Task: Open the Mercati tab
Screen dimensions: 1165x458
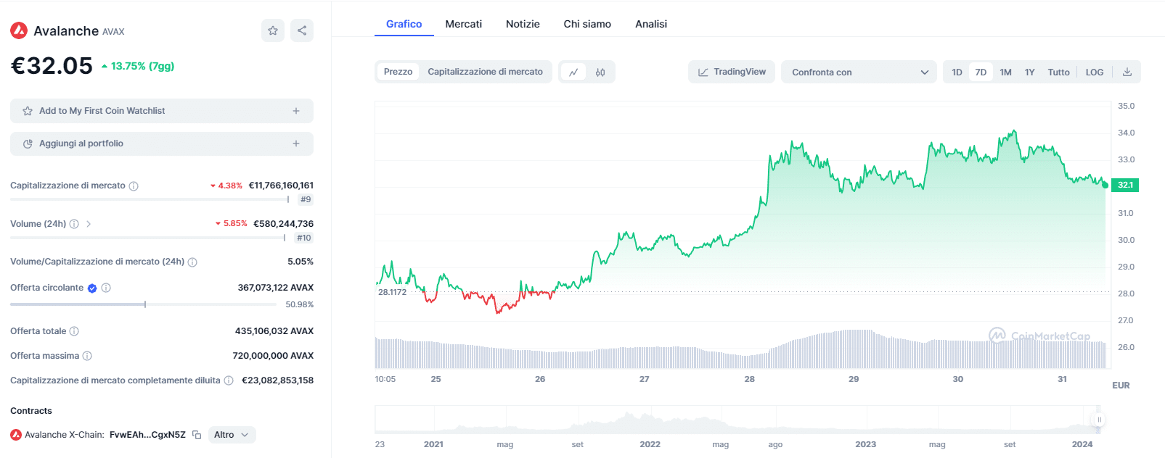Action: pyautogui.click(x=463, y=24)
